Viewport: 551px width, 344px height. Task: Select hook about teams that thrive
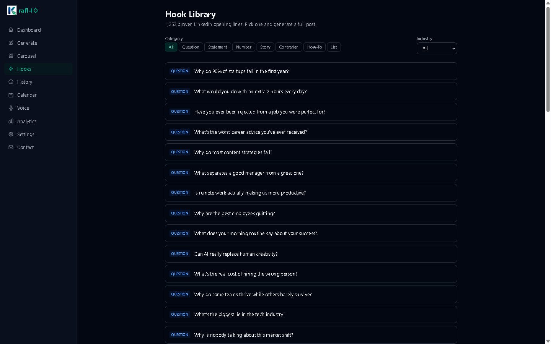coord(311,294)
